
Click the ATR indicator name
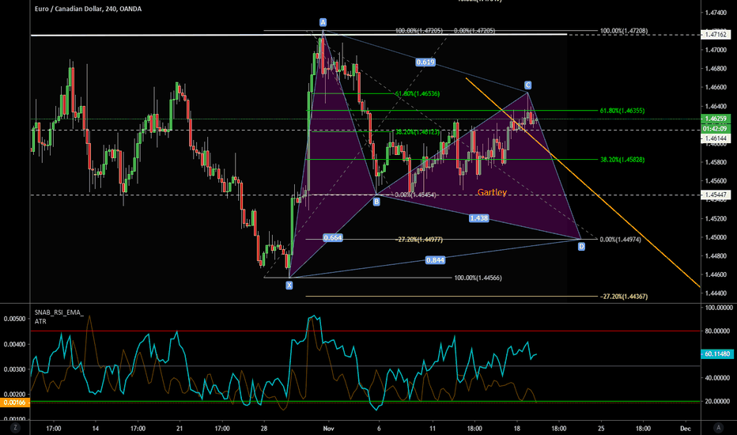[41, 322]
